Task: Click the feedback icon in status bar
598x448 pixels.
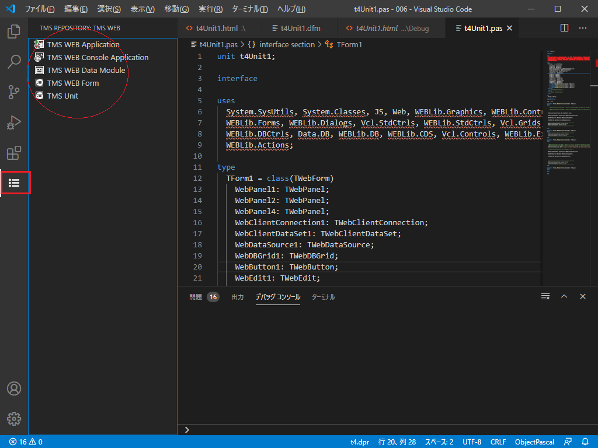Action: 568,442
